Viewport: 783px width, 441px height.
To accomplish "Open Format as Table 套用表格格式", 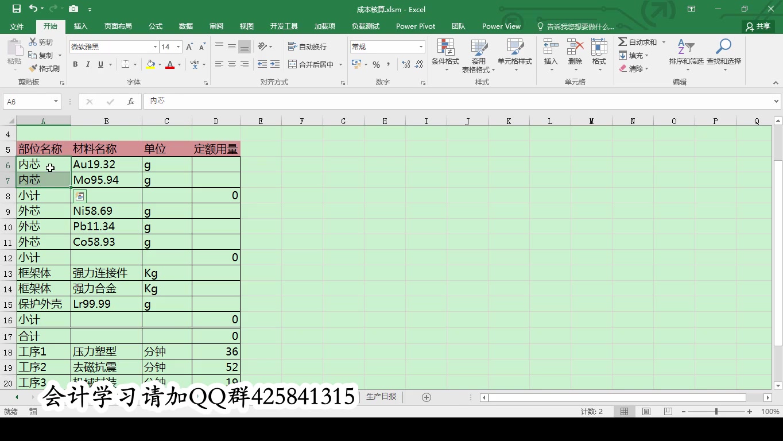I will pyautogui.click(x=478, y=56).
